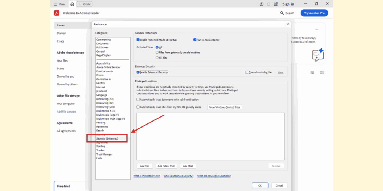Toggle auto trust sites from Win OS zones
The height and width of the screenshot is (191, 383).
tap(138, 107)
